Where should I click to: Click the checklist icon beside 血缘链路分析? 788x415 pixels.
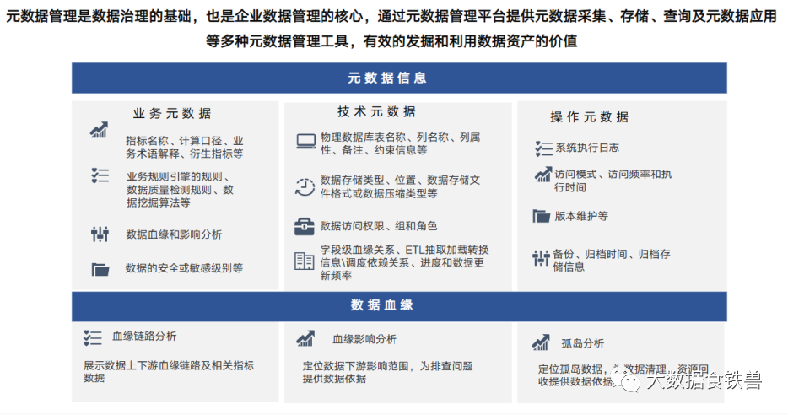pos(93,337)
